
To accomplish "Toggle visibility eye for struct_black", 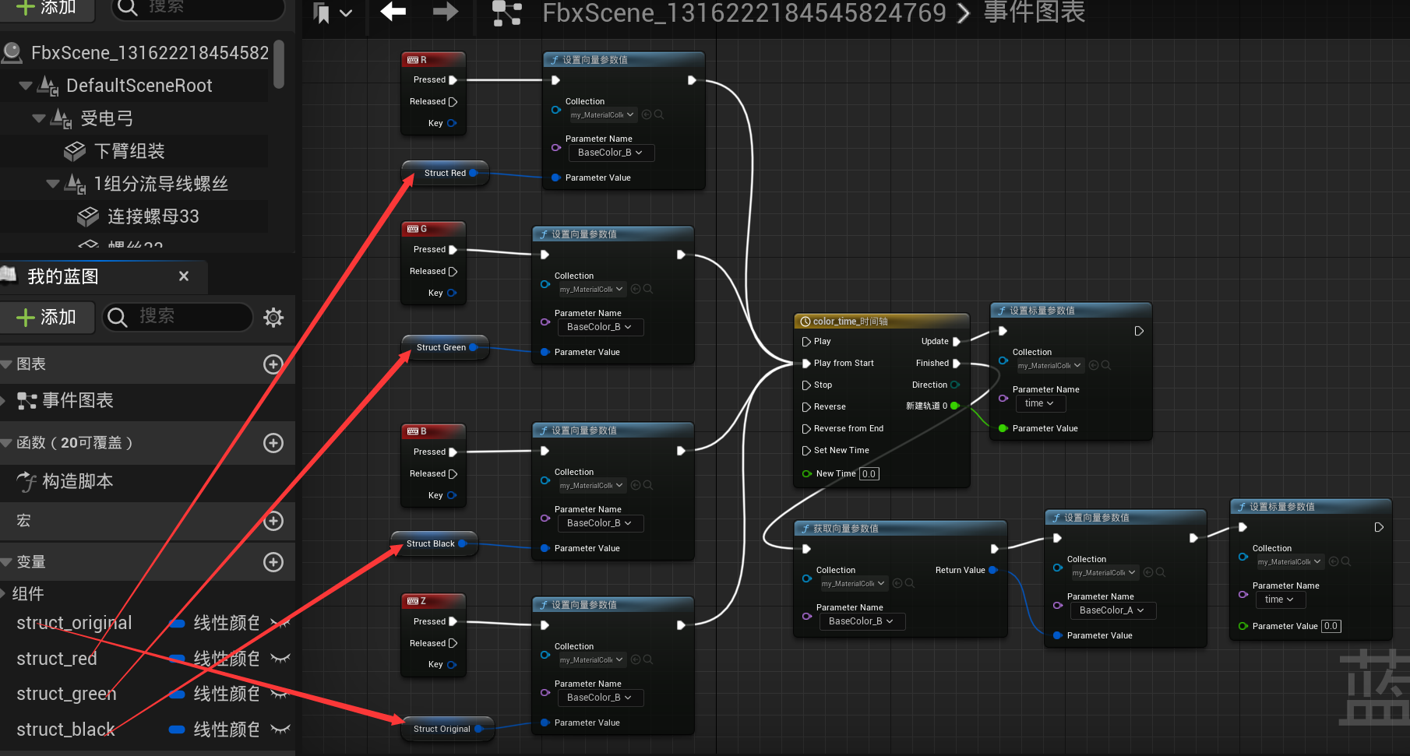I will pyautogui.click(x=280, y=730).
